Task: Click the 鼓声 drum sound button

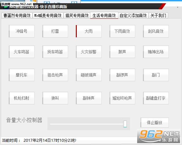Action: pos(122,52)
